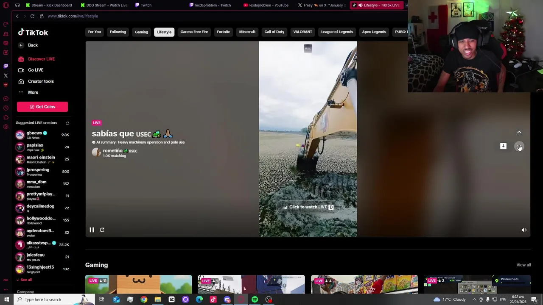543x305 pixels.
Task: Switch to the Following tab
Action: pos(118,32)
